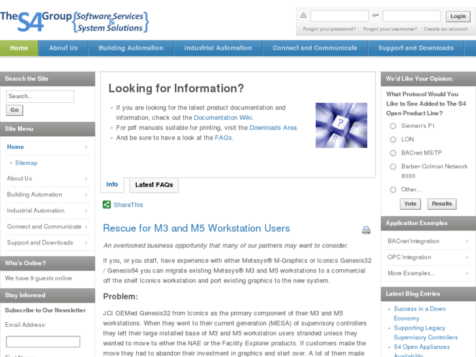Click Forgot your username link
The height and width of the screenshot is (357, 476).
coord(390,29)
